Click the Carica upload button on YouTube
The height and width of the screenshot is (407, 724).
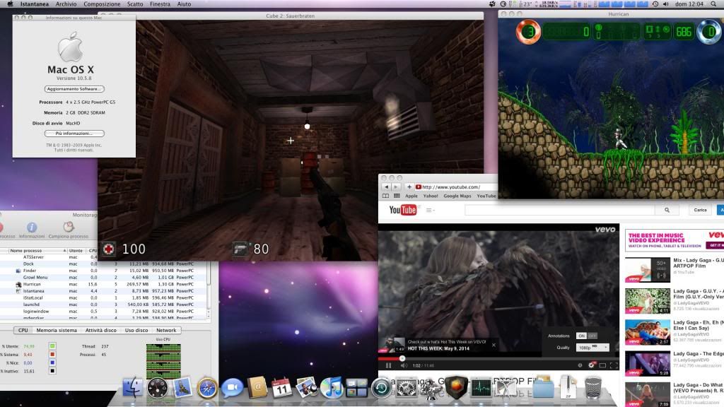click(x=700, y=210)
